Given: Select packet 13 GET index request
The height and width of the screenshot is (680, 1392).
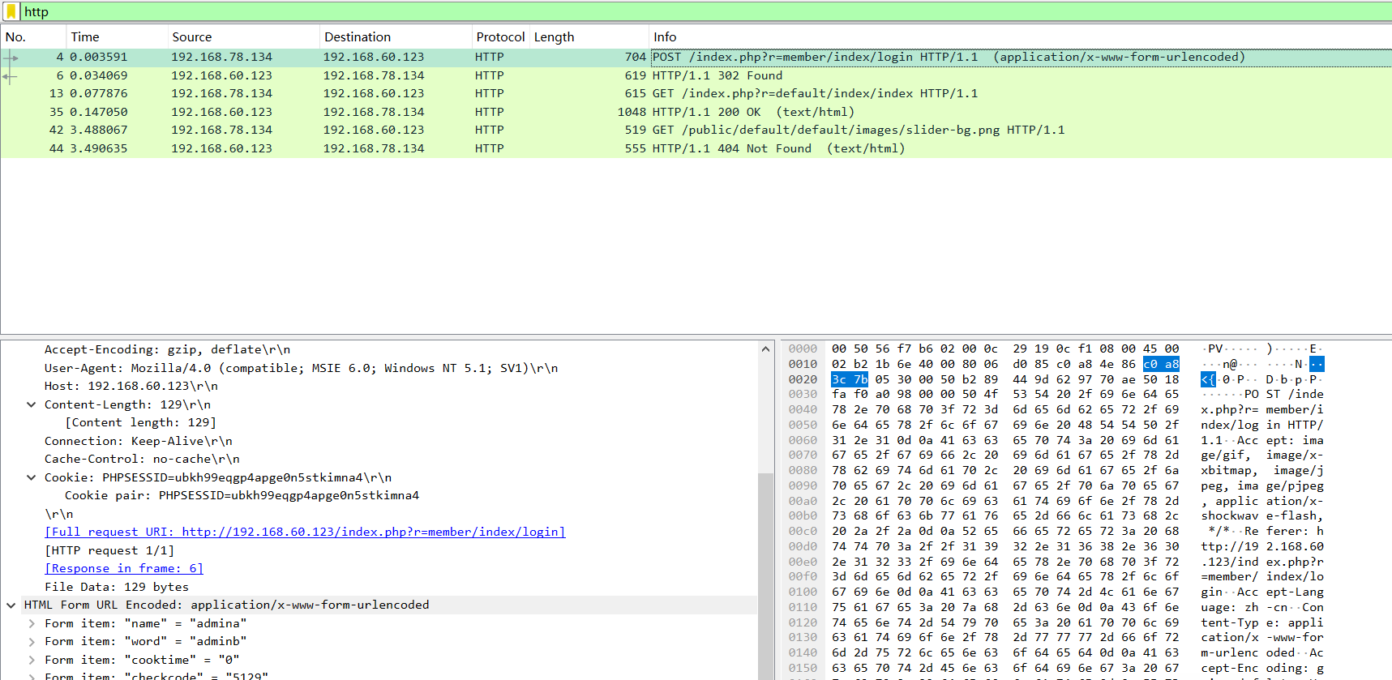Looking at the screenshot, I should click(696, 93).
